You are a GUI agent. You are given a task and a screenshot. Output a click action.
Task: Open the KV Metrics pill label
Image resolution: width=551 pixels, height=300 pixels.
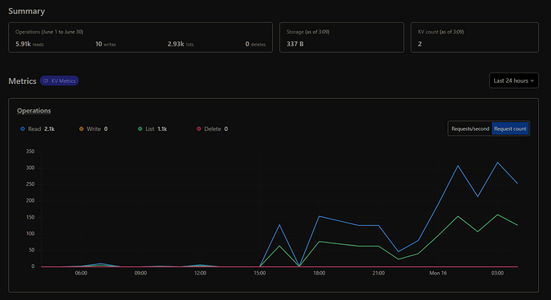point(64,81)
